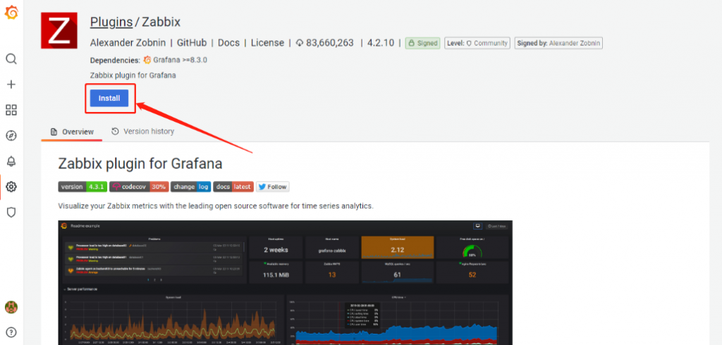This screenshot has width=722, height=345.
Task: Open the Help question mark icon
Action: (x=11, y=332)
